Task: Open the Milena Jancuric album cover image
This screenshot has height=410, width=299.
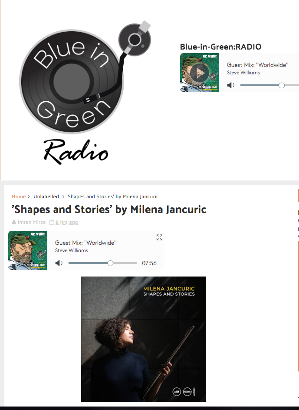Action: click(x=144, y=339)
